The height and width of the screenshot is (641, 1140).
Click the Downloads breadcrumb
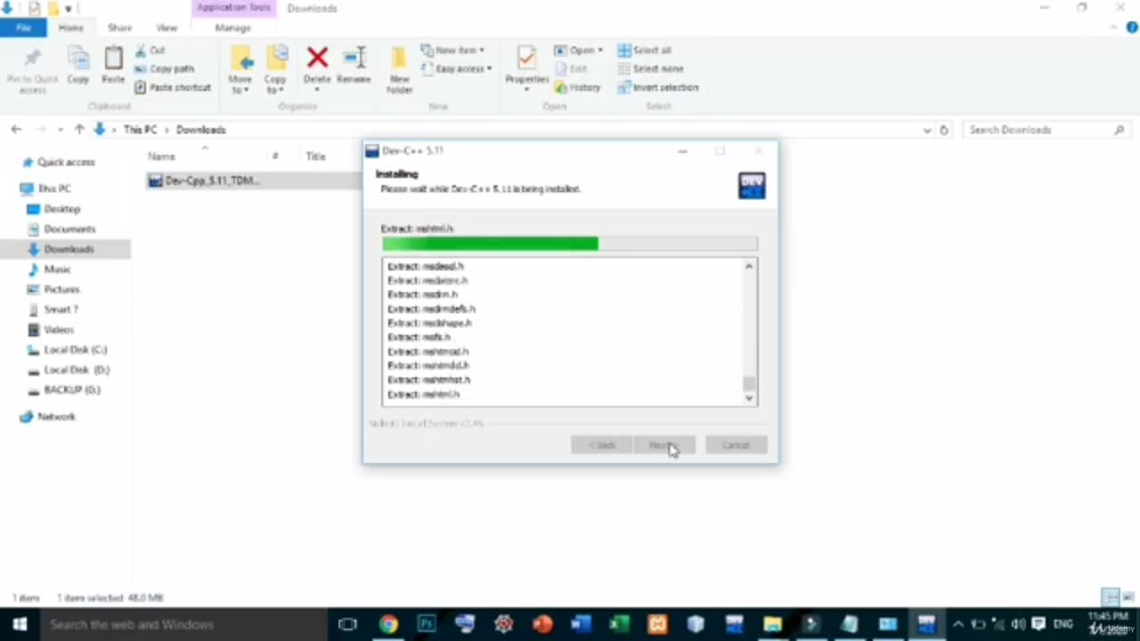pyautogui.click(x=200, y=130)
